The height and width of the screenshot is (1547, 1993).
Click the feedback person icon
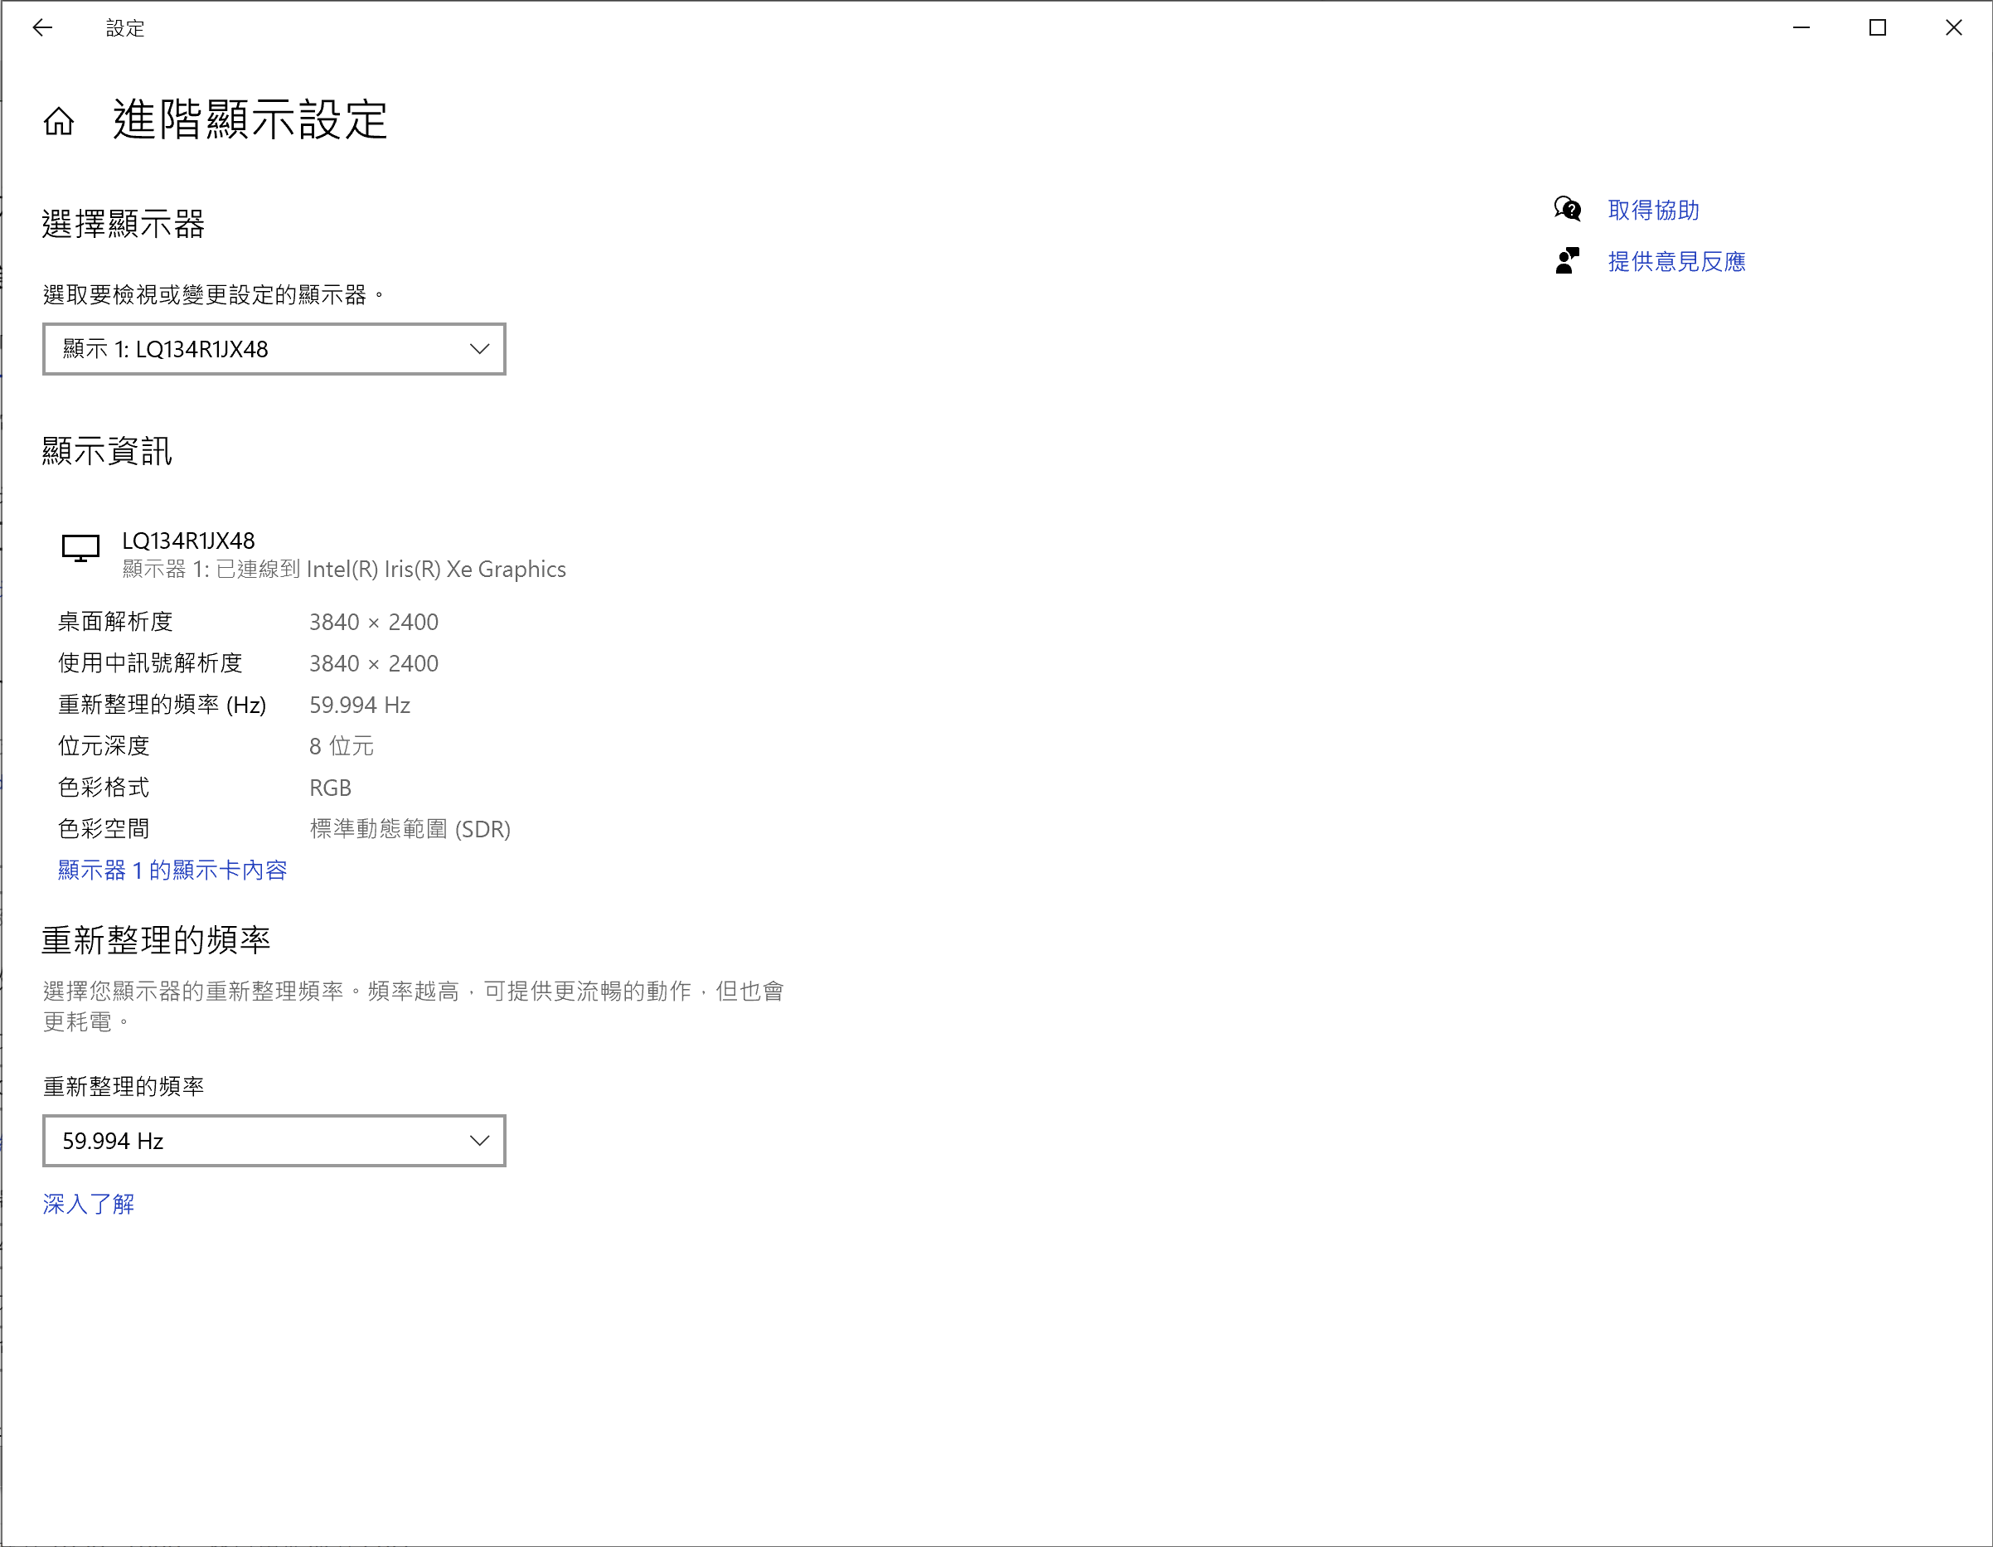pos(1567,261)
